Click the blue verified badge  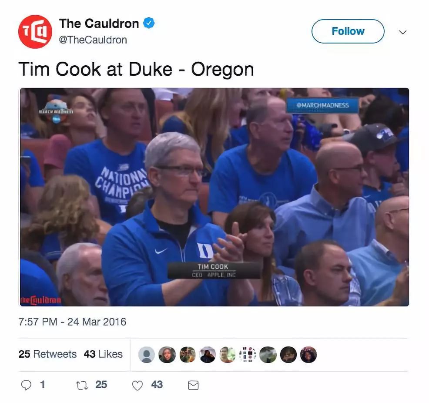tap(149, 23)
